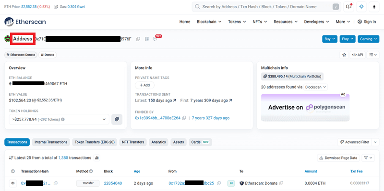Open the list options dropdown beside API
This screenshot has height=191, width=384.
click(x=373, y=55)
